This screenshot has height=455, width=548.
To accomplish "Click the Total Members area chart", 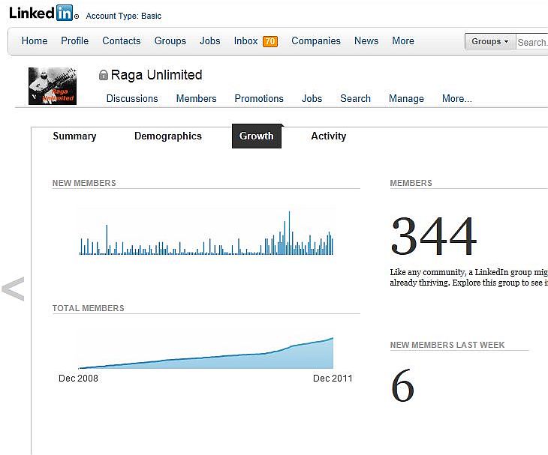I will [x=206, y=352].
